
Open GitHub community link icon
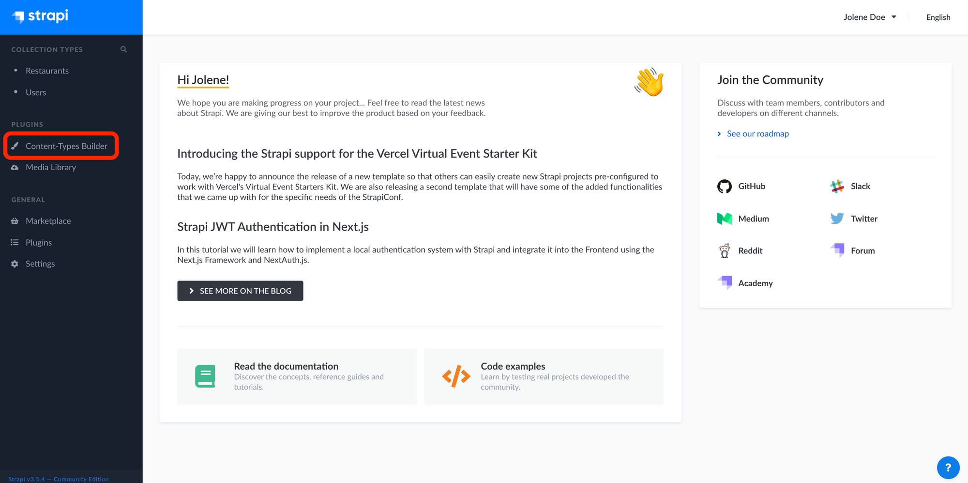[724, 186]
